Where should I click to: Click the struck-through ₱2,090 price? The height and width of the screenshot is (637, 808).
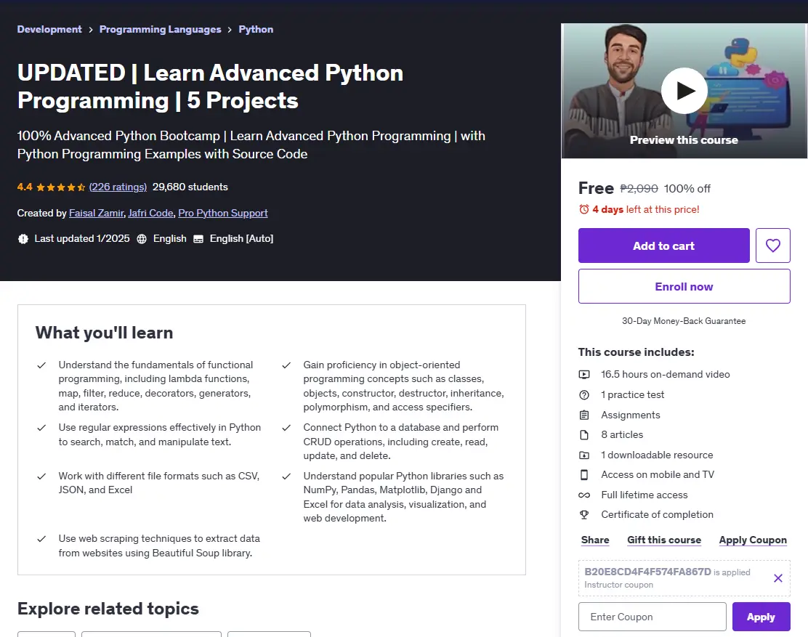coord(639,188)
